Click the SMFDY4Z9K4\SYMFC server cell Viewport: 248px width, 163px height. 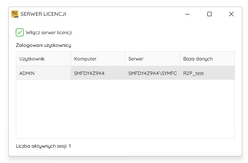[152, 73]
